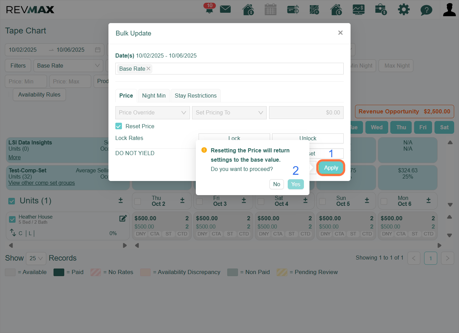Screen dimensions: 459x333
Task: Click plus-minus icon for Thu Oct 2
Action: coord(182,200)
